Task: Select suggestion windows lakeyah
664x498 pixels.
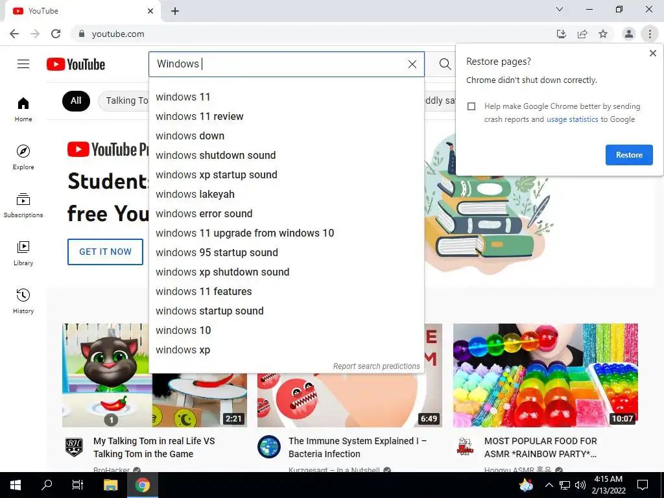Action: (x=287, y=195)
